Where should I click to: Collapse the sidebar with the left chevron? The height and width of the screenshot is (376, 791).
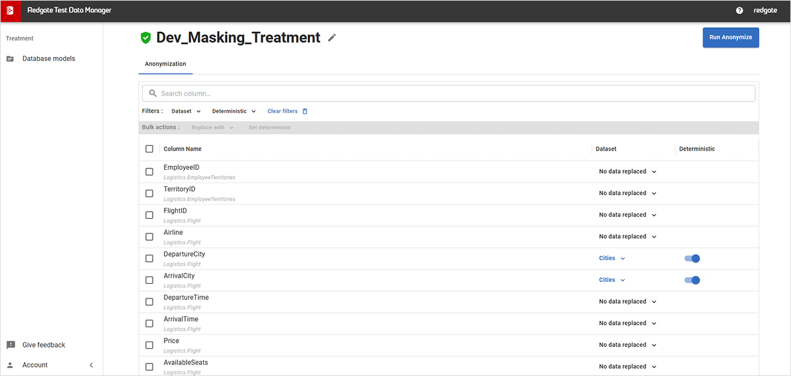click(x=92, y=365)
